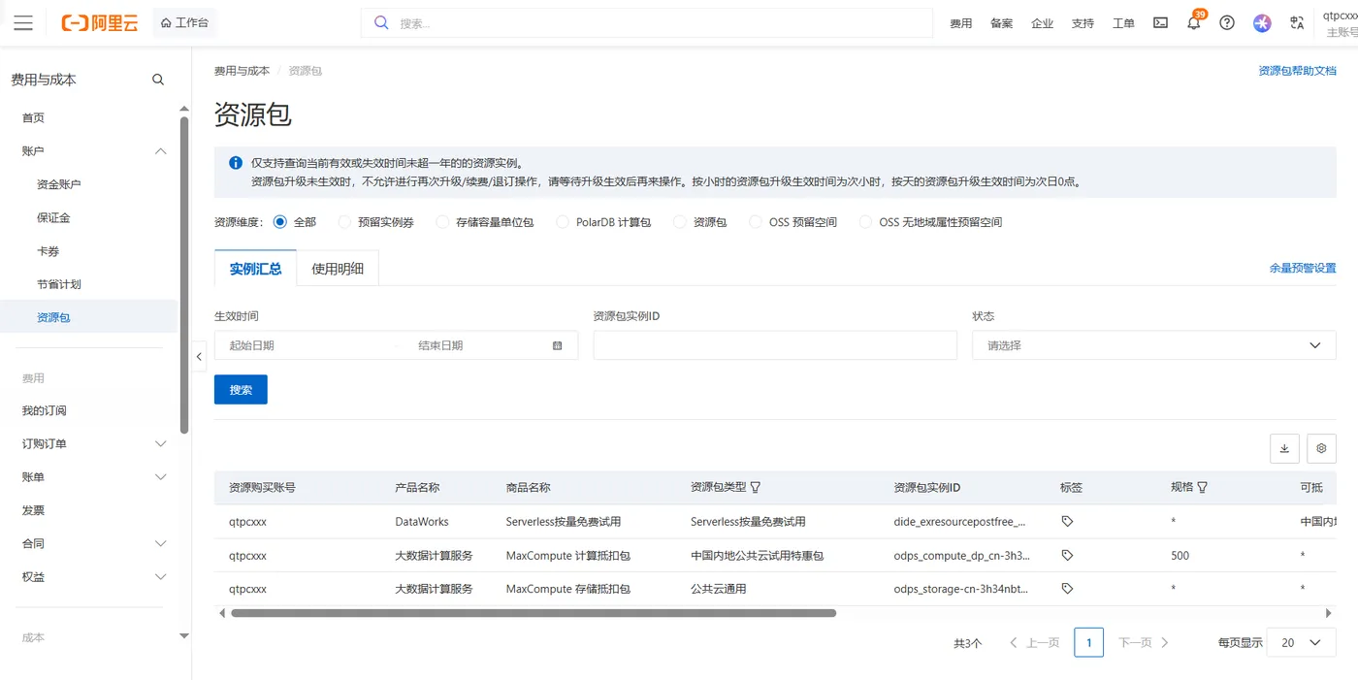
Task: Open the help question mark icon
Action: [x=1227, y=23]
